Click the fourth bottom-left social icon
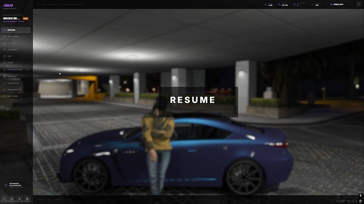 pos(27,199)
